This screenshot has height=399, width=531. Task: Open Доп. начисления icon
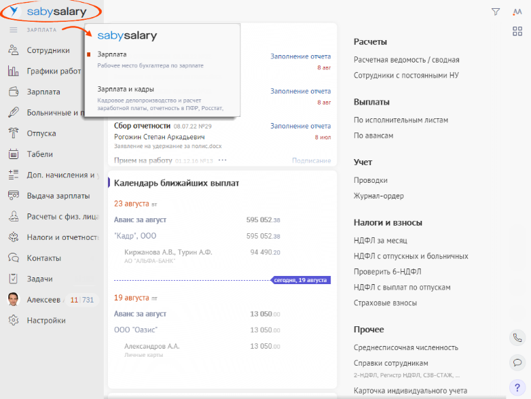pos(14,175)
